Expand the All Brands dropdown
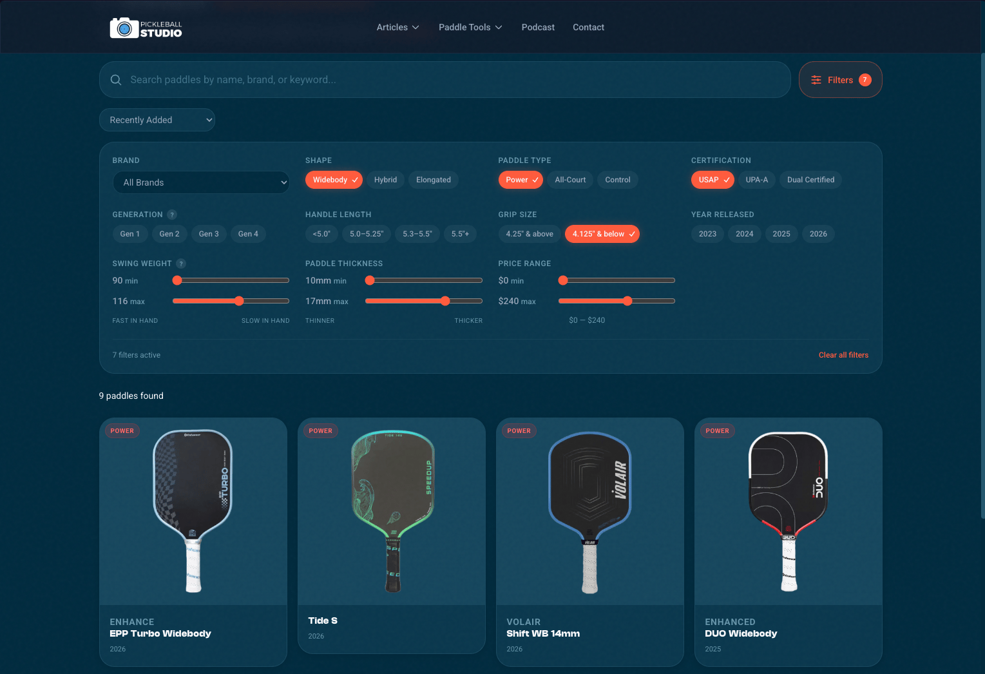 [201, 182]
